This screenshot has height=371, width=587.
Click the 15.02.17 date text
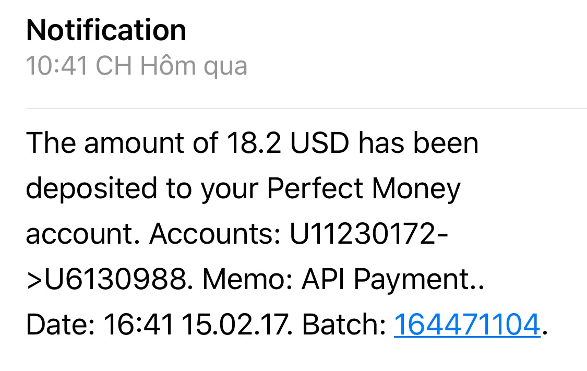tap(238, 325)
